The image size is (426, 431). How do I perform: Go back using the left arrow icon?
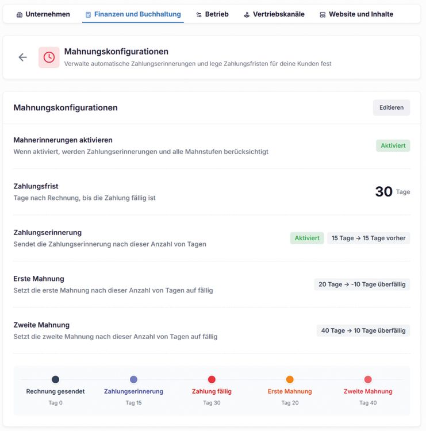pyautogui.click(x=22, y=57)
